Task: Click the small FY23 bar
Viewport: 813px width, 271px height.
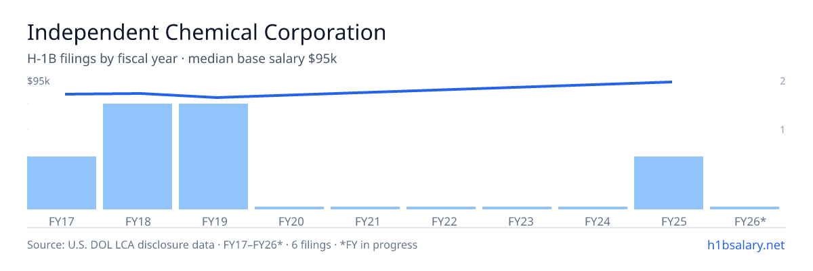Action: 517,208
